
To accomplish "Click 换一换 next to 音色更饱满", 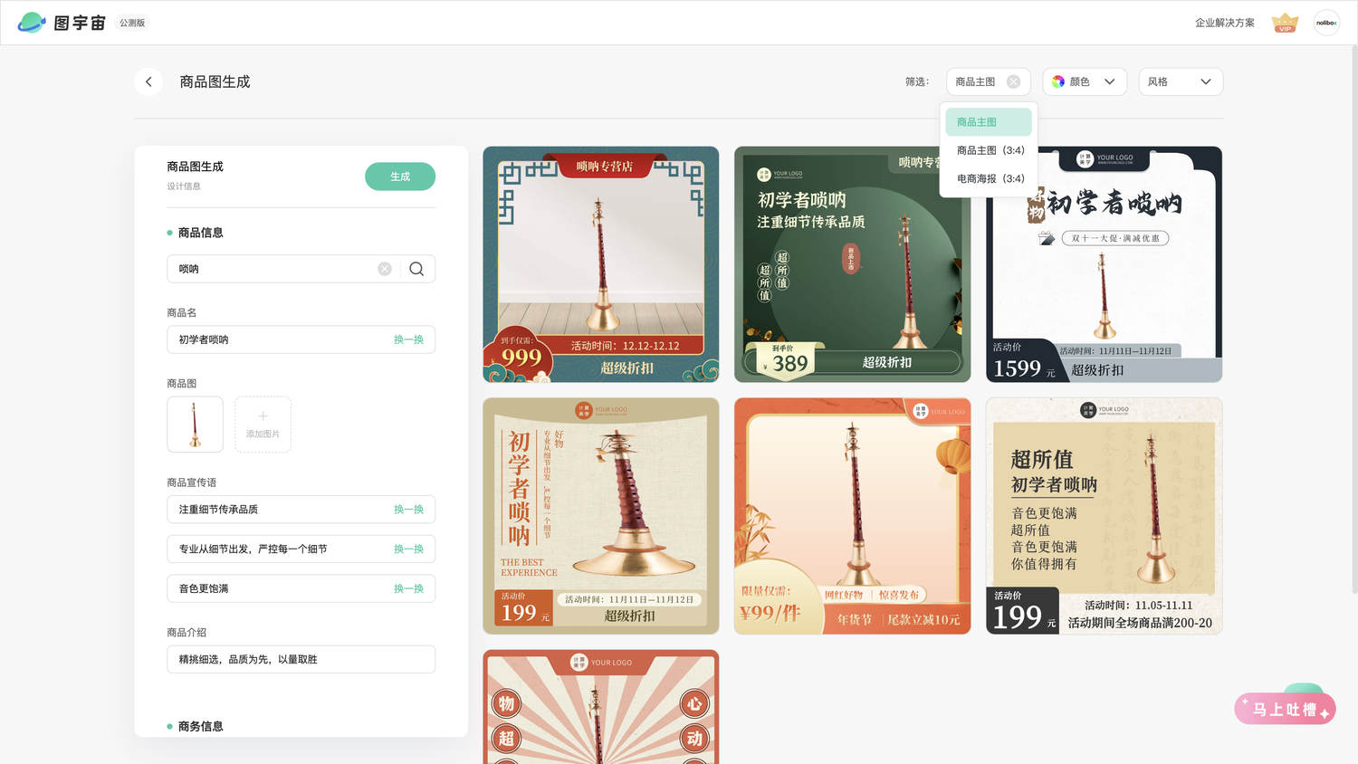I will [x=408, y=588].
